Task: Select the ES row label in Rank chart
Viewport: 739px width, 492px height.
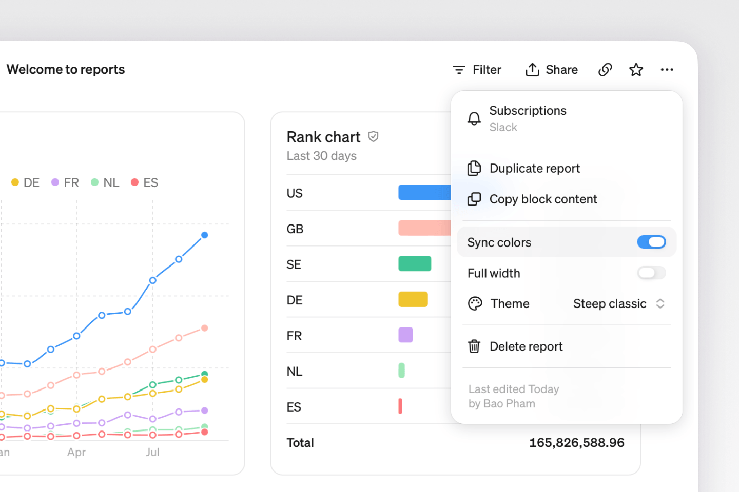Action: pyautogui.click(x=294, y=407)
